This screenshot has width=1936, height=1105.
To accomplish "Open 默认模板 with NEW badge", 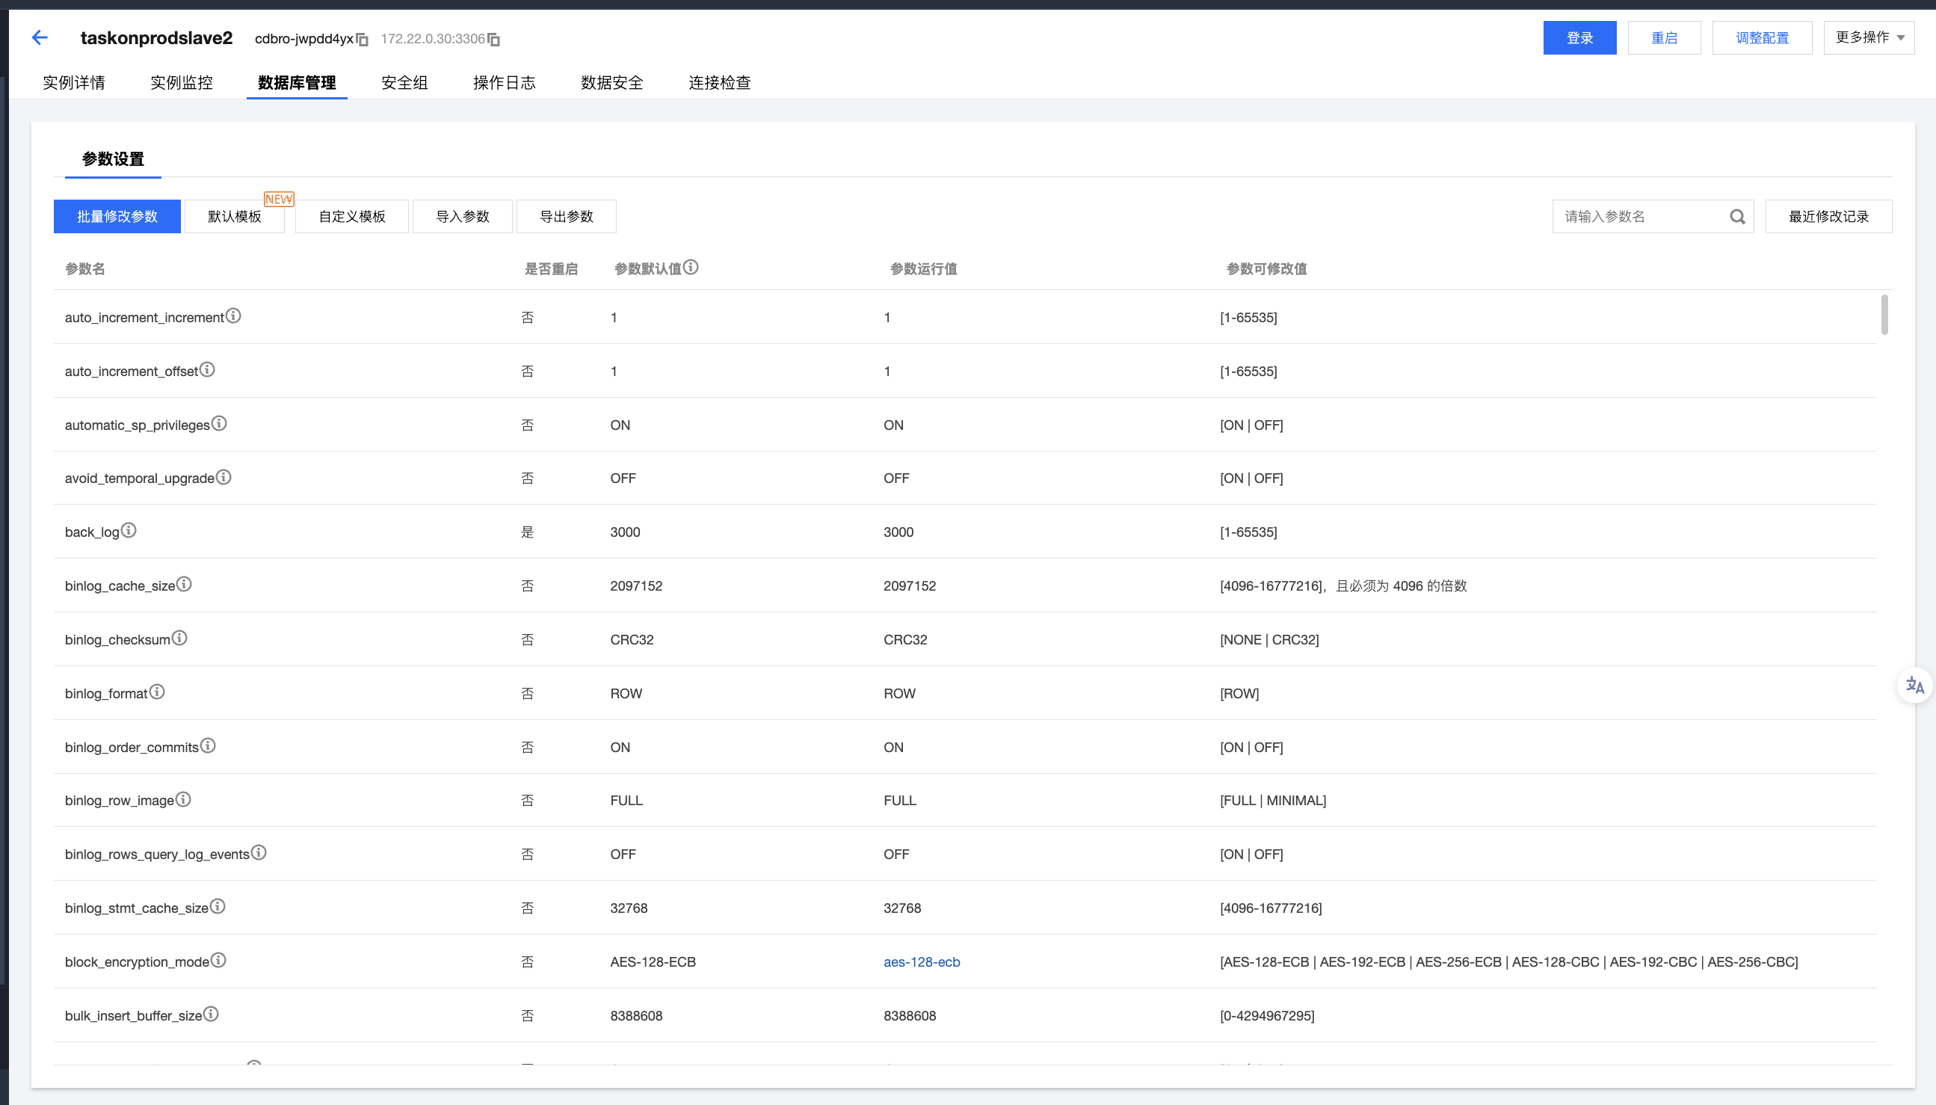I will coord(235,216).
